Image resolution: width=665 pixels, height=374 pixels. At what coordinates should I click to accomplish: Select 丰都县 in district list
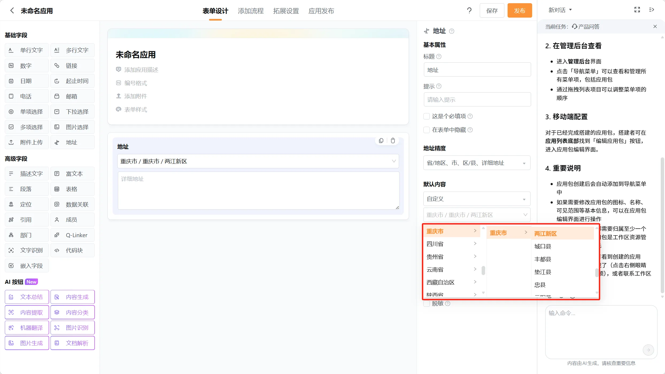(x=563, y=259)
